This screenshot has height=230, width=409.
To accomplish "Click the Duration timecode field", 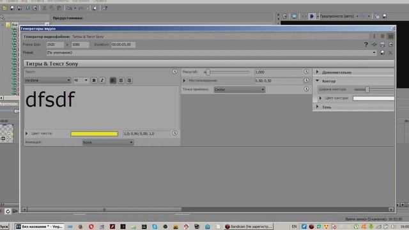I will tap(123, 45).
